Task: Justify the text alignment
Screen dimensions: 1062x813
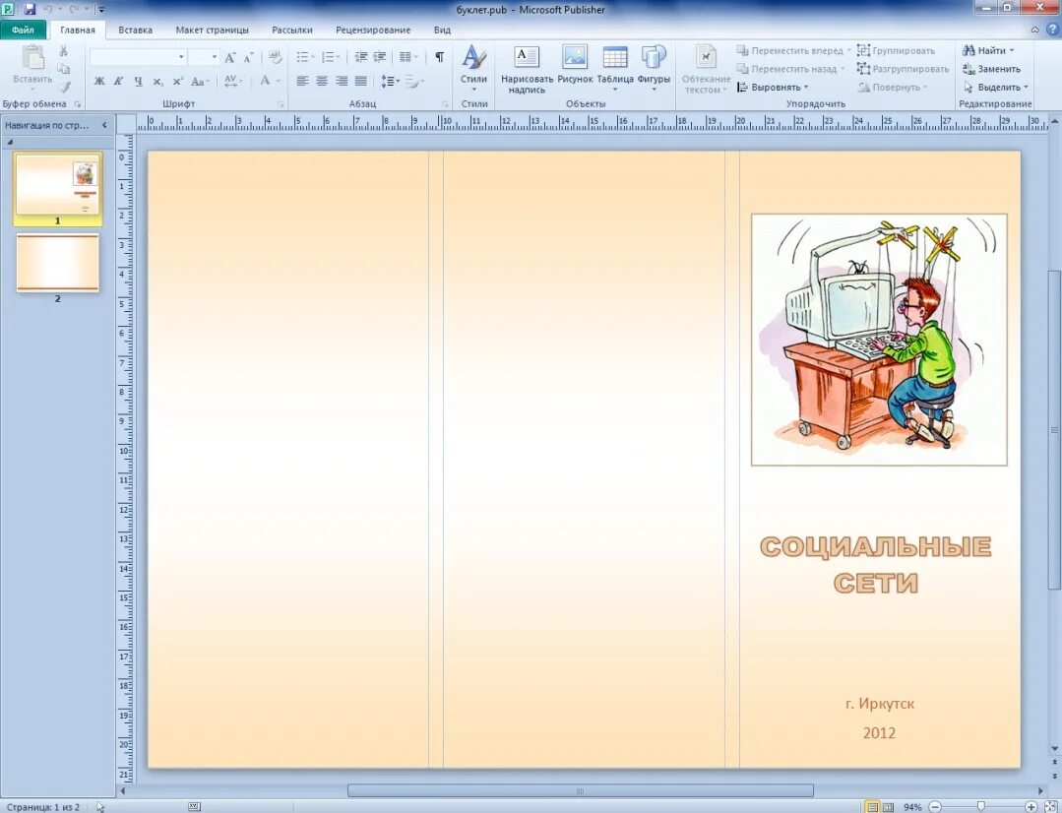Action: pyautogui.click(x=361, y=82)
